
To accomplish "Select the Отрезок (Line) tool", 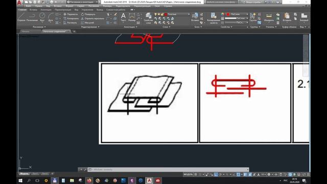I will 21,17.
